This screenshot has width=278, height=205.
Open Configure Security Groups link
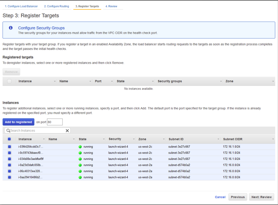click(41, 28)
